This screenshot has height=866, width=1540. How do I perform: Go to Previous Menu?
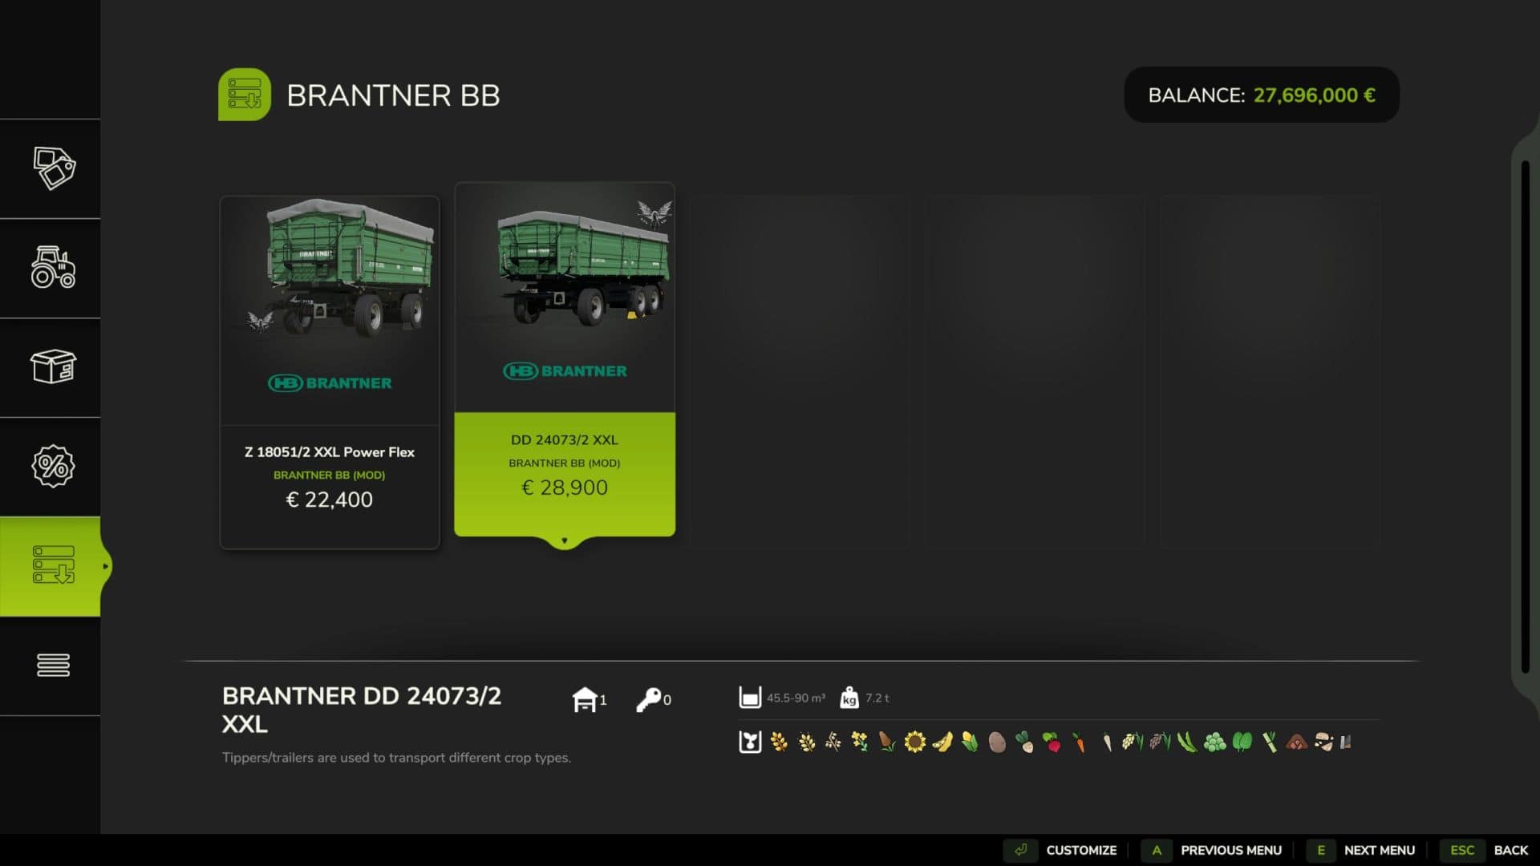click(1230, 850)
